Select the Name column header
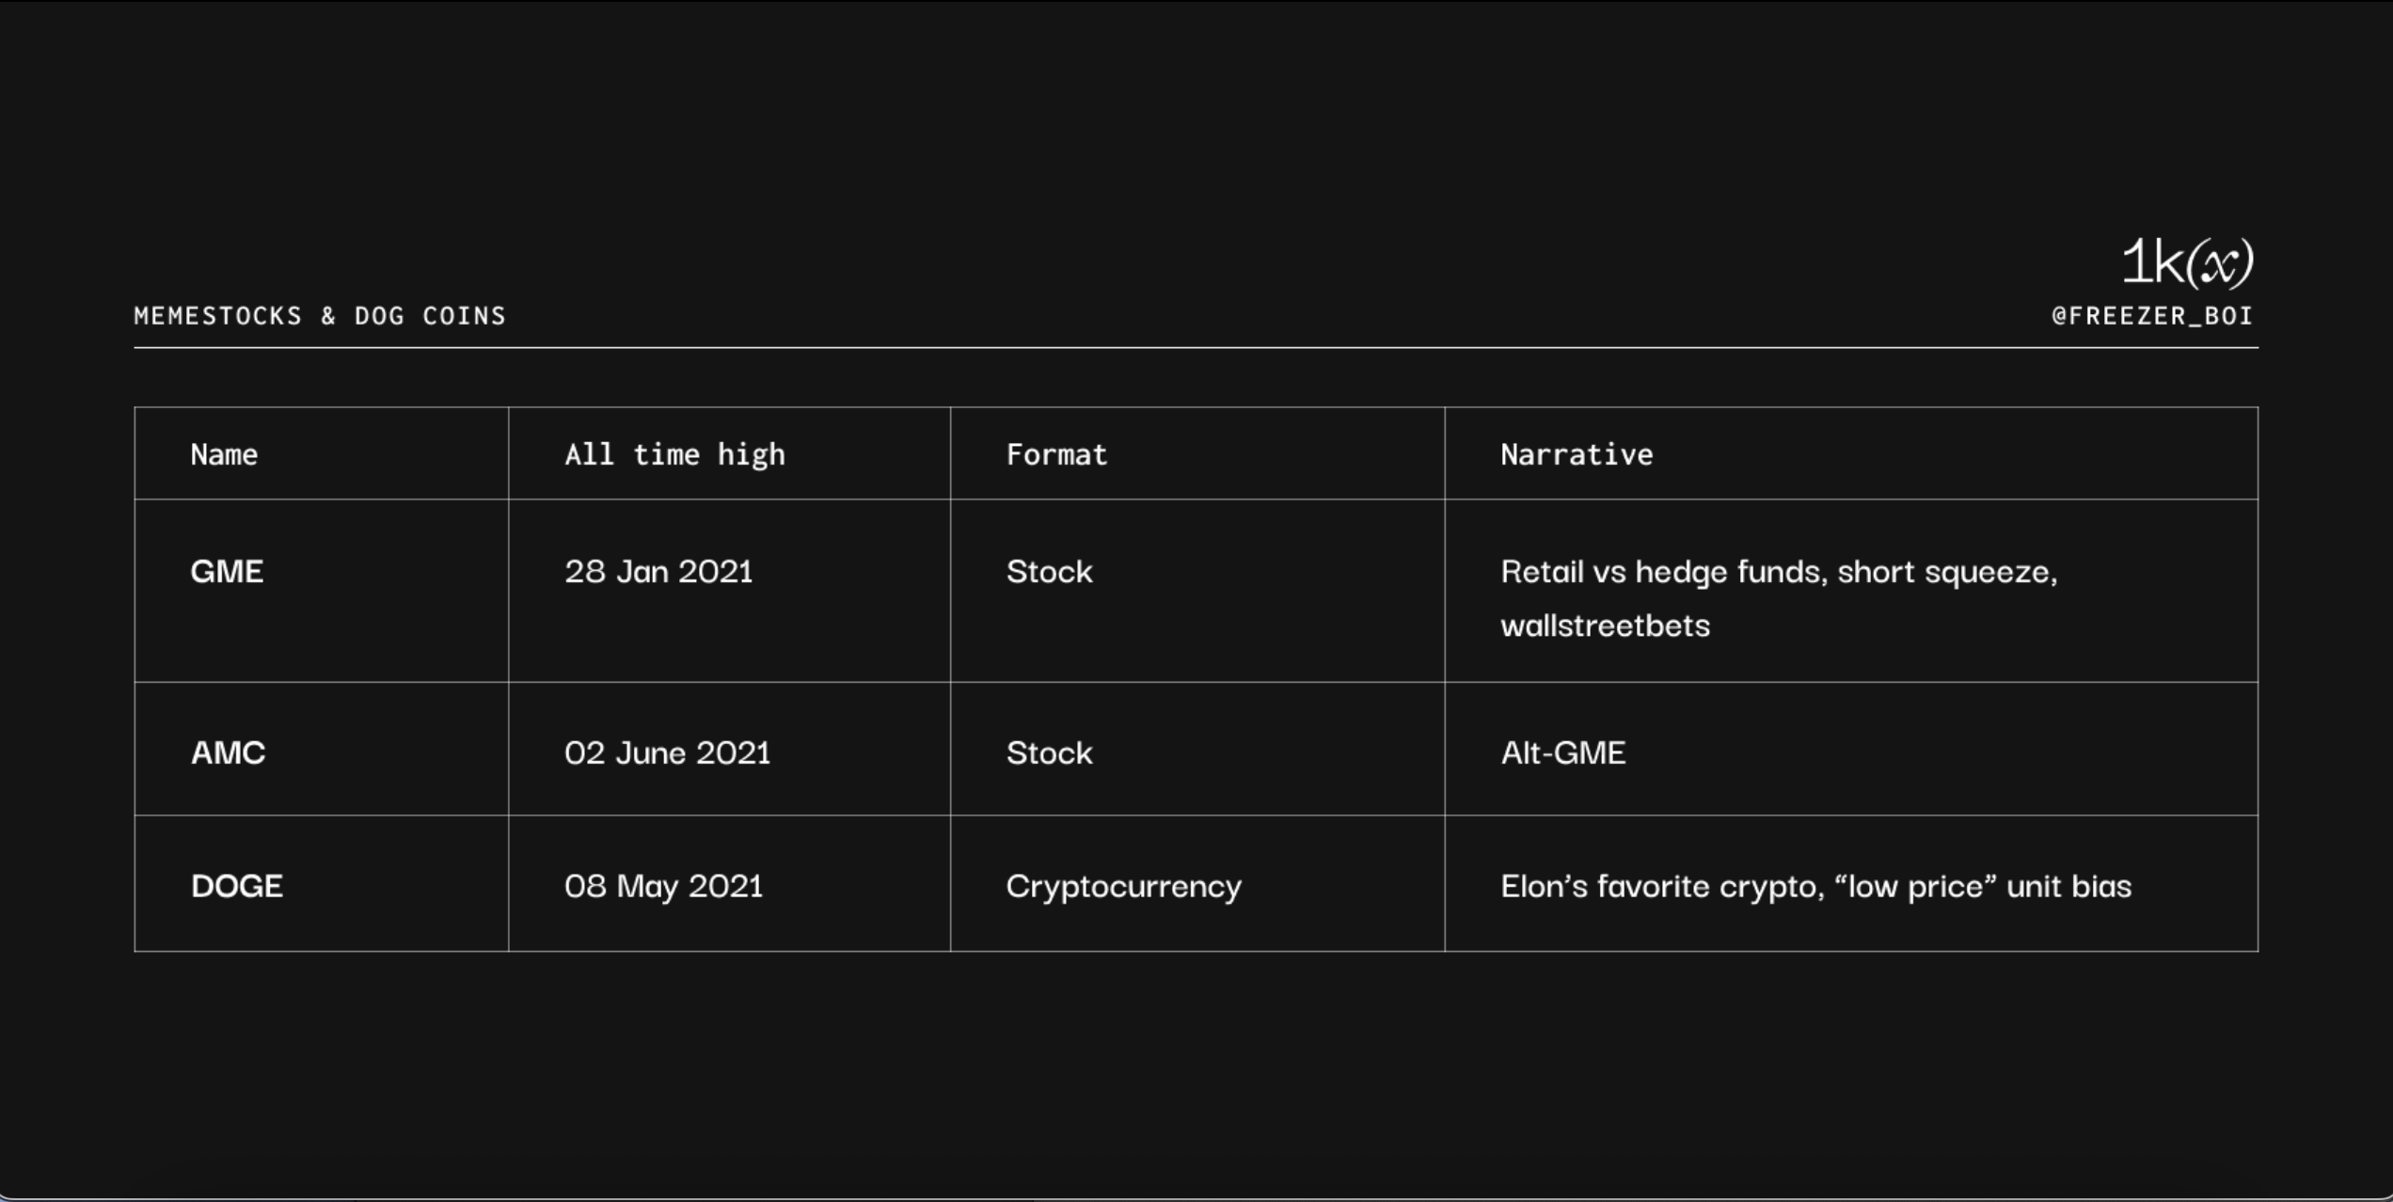Viewport: 2393px width, 1202px height. point(224,455)
